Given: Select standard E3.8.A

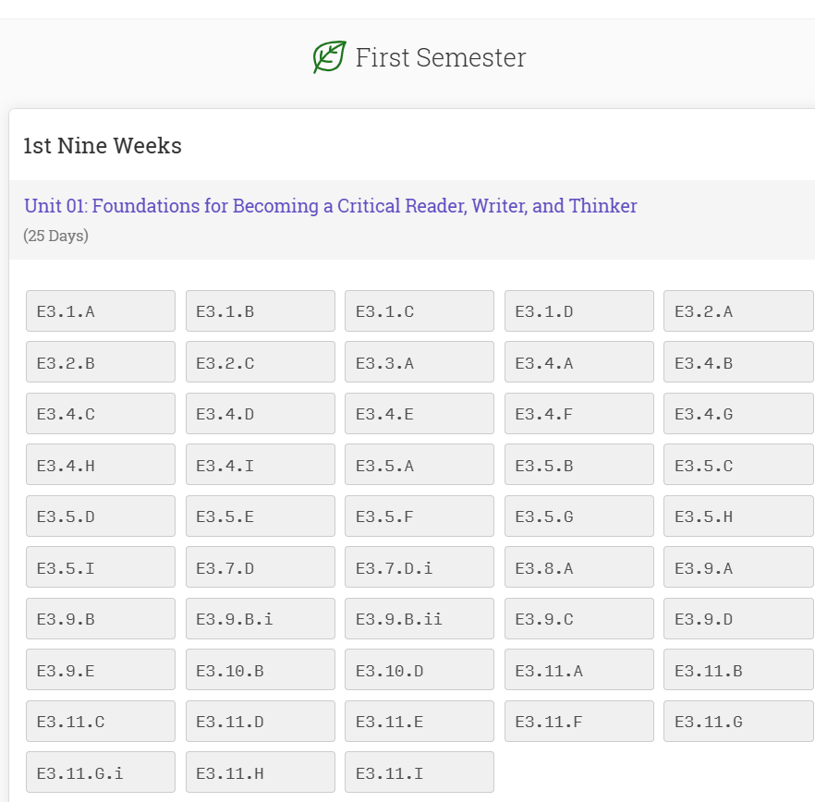Looking at the screenshot, I should click(578, 567).
